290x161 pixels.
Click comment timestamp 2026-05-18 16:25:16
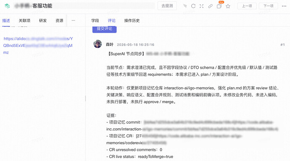[135, 44]
